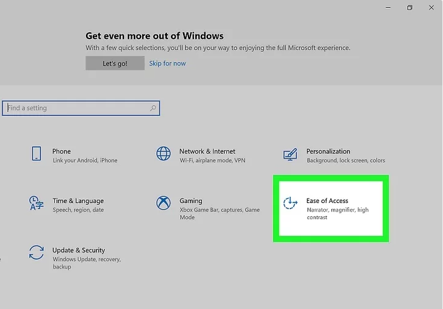The image size is (443, 309).
Task: Click 'Speech, region, date' description
Action: point(78,210)
